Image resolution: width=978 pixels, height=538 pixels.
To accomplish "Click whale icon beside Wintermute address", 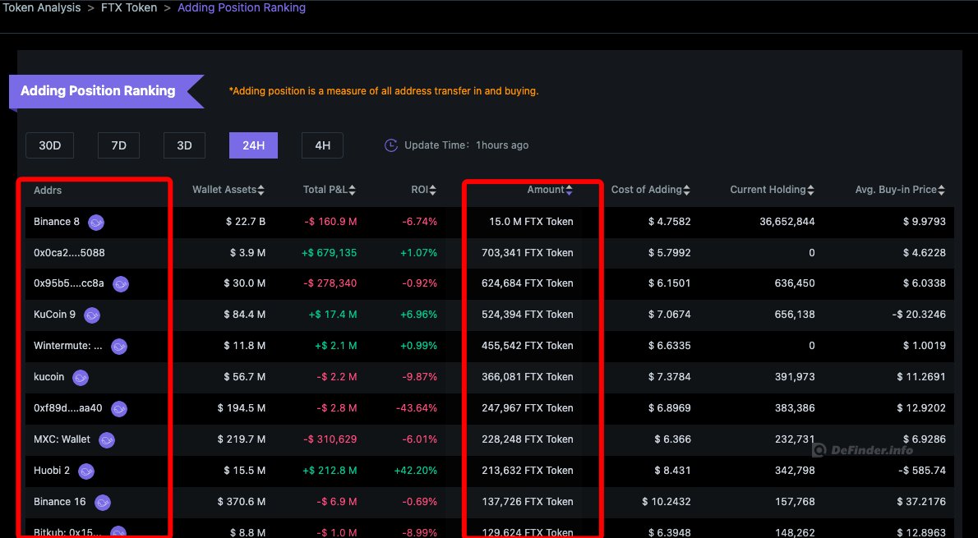I will click(x=119, y=346).
